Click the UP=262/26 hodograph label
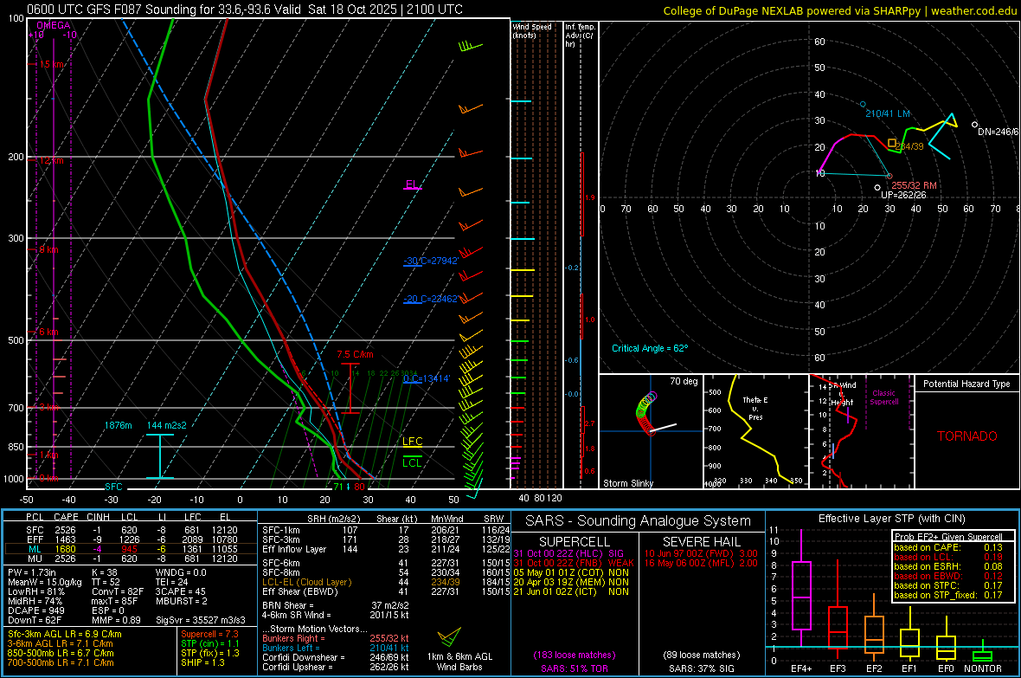The width and height of the screenshot is (1021, 678). pos(903,195)
